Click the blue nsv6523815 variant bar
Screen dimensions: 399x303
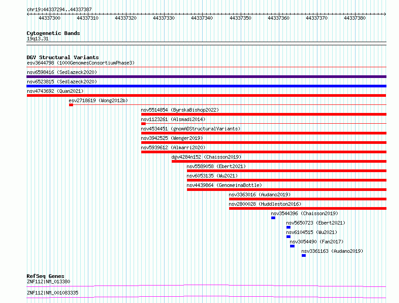click(206, 86)
